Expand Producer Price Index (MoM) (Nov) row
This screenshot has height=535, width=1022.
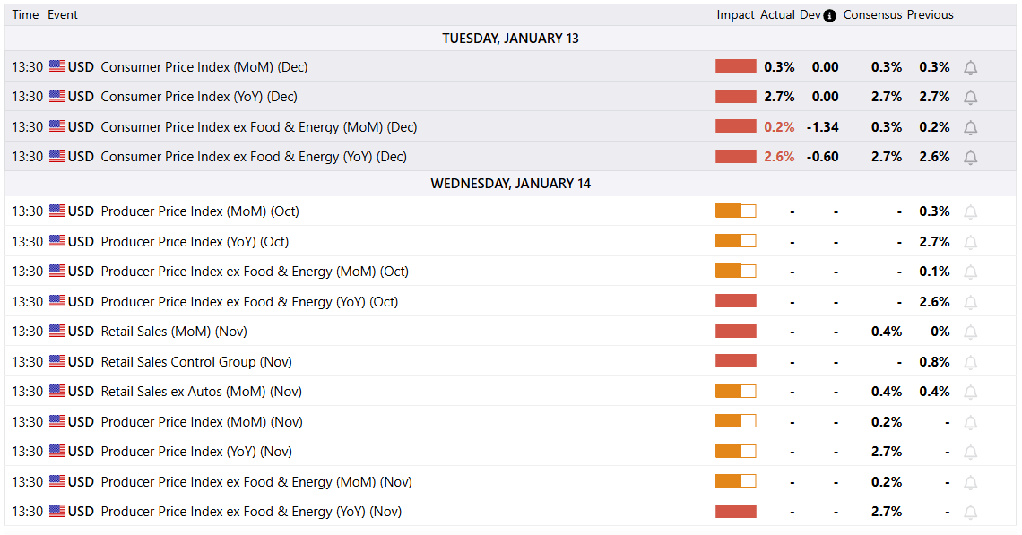(x=202, y=422)
